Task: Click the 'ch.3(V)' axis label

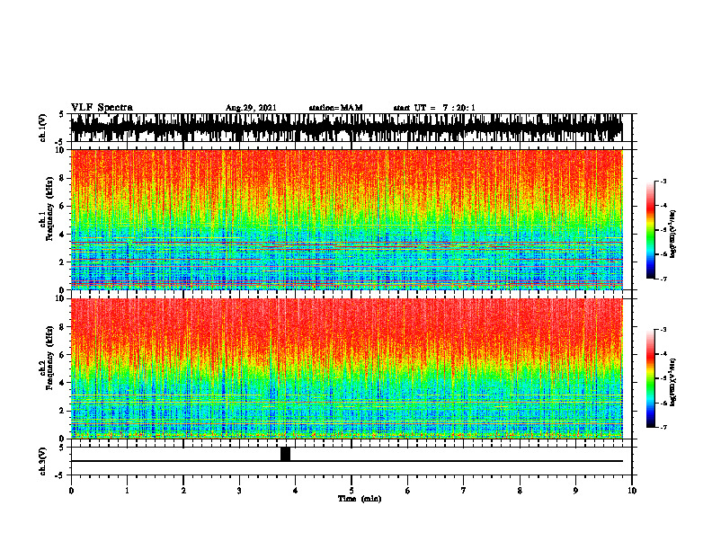Action: 43,461
